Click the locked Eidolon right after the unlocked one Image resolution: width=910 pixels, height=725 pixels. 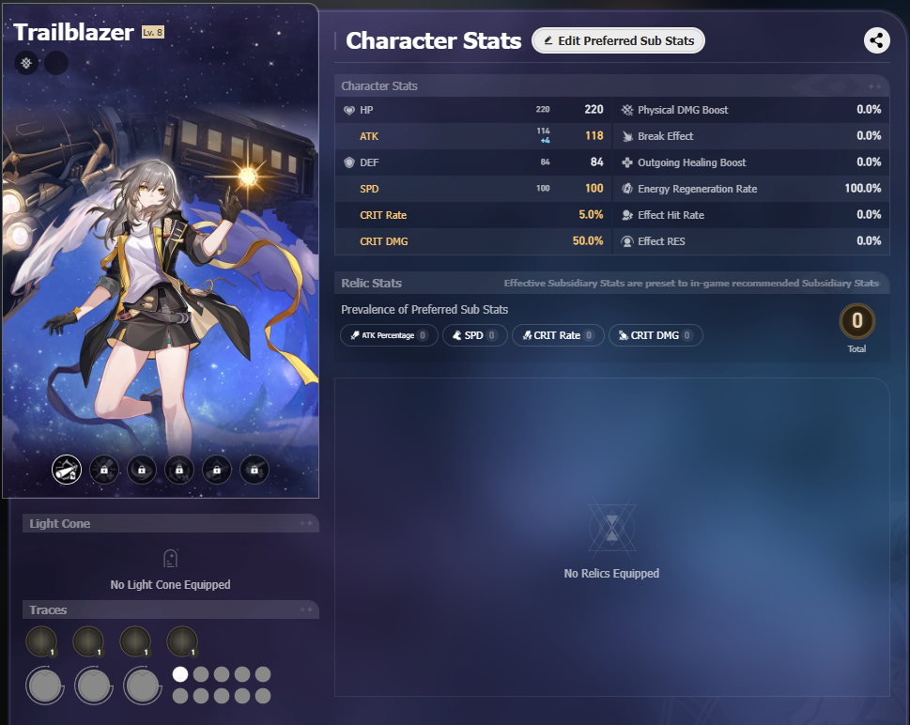(104, 470)
